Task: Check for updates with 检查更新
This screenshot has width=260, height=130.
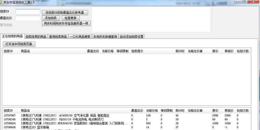Action: [x=71, y=18]
